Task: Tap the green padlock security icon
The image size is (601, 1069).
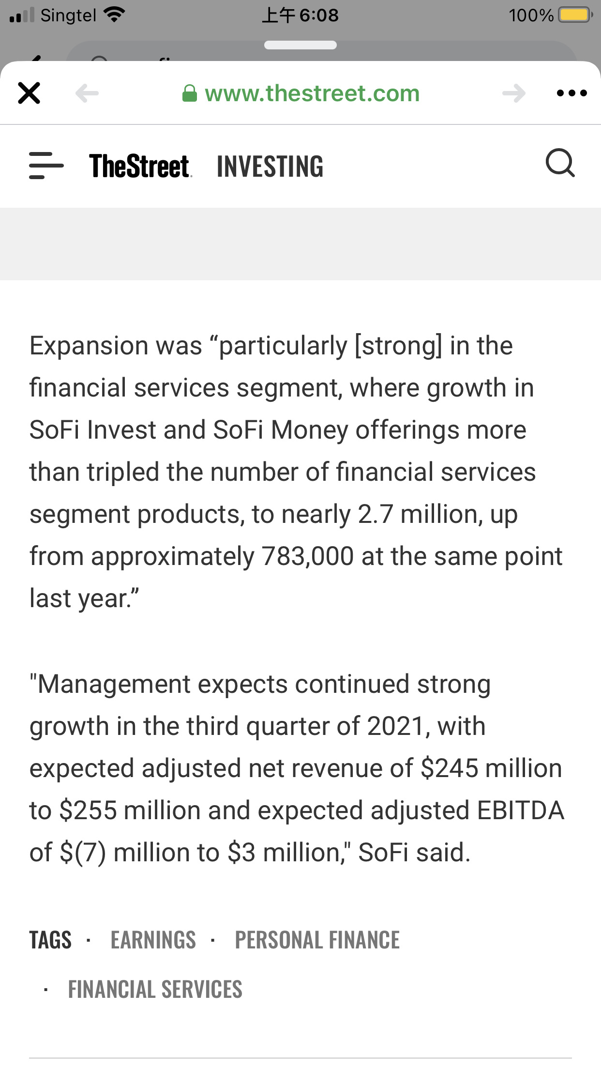Action: coord(189,93)
